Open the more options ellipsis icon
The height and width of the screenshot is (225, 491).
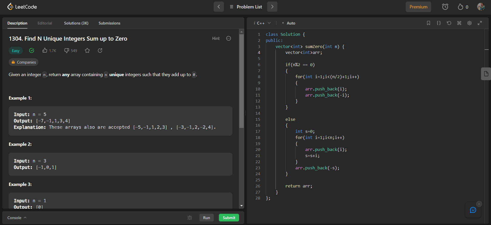(x=229, y=38)
